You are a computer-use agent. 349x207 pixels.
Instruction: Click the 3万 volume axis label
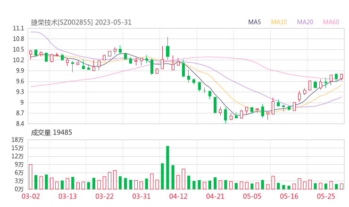[19, 181]
